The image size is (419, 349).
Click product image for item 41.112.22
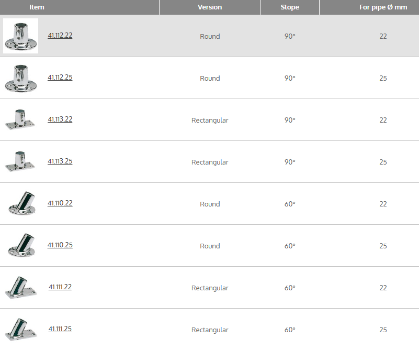pos(21,36)
